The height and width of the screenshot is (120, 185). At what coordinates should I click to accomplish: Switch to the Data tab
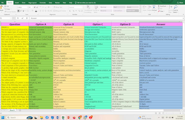click(50, 3)
